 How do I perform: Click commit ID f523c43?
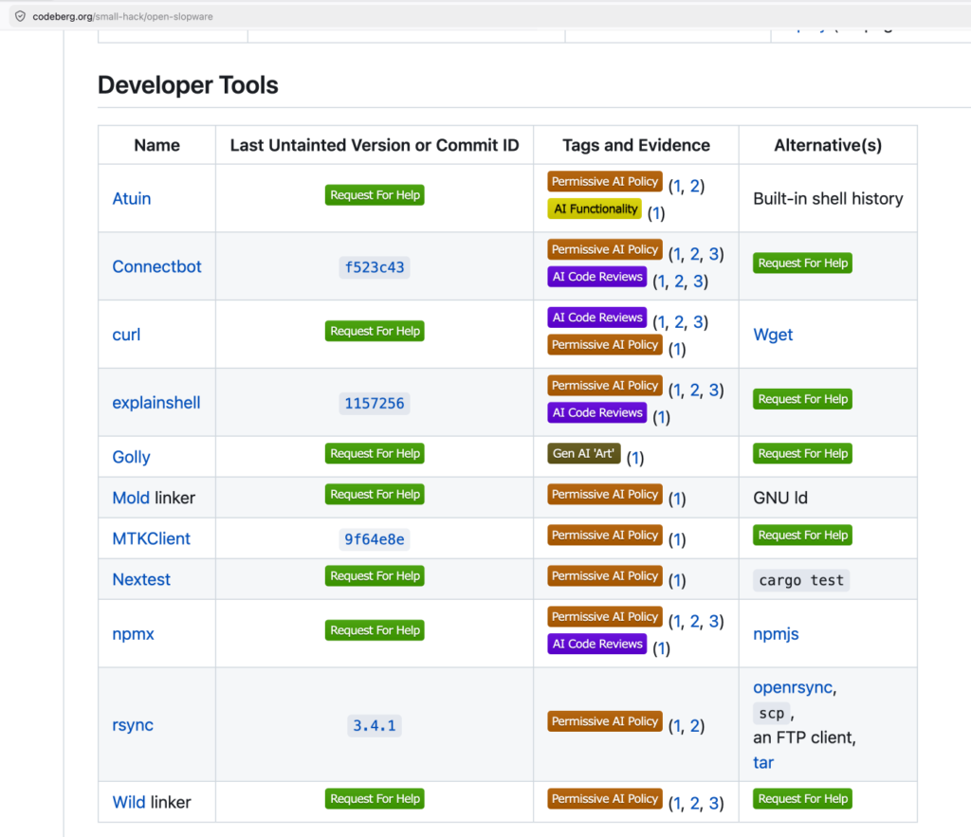(374, 267)
